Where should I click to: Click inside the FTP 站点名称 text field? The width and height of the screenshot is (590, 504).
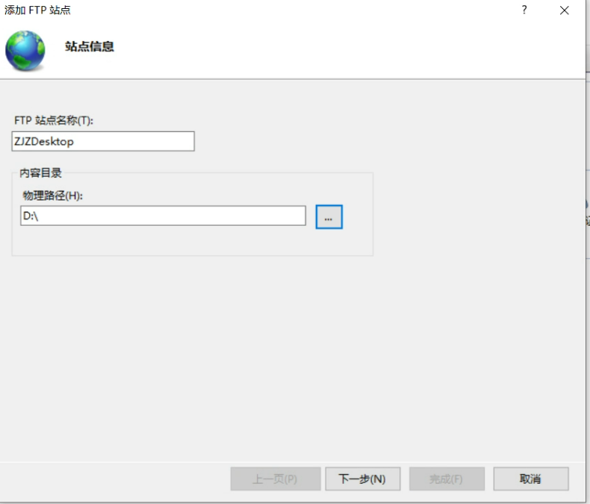pyautogui.click(x=134, y=141)
